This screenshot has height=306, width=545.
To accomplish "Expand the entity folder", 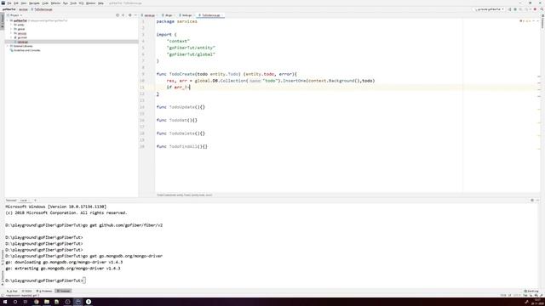I will pyautogui.click(x=11, y=25).
